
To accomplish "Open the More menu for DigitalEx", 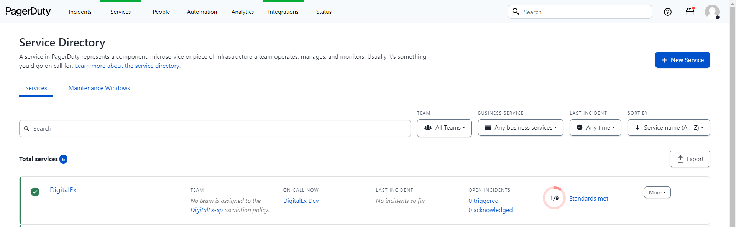I will tap(657, 192).
